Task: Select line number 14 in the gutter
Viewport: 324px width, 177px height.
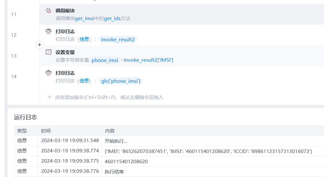Action: pyautogui.click(x=14, y=77)
